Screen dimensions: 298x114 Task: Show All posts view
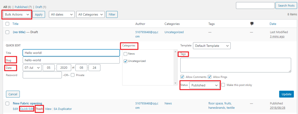tap(5, 7)
